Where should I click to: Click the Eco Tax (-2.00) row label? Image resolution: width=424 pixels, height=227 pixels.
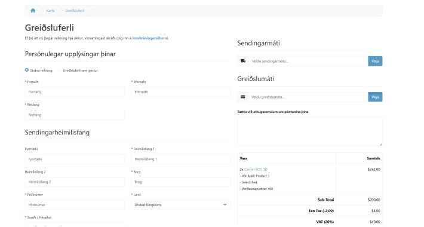coord(321,211)
